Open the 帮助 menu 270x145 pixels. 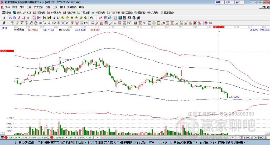point(81,7)
